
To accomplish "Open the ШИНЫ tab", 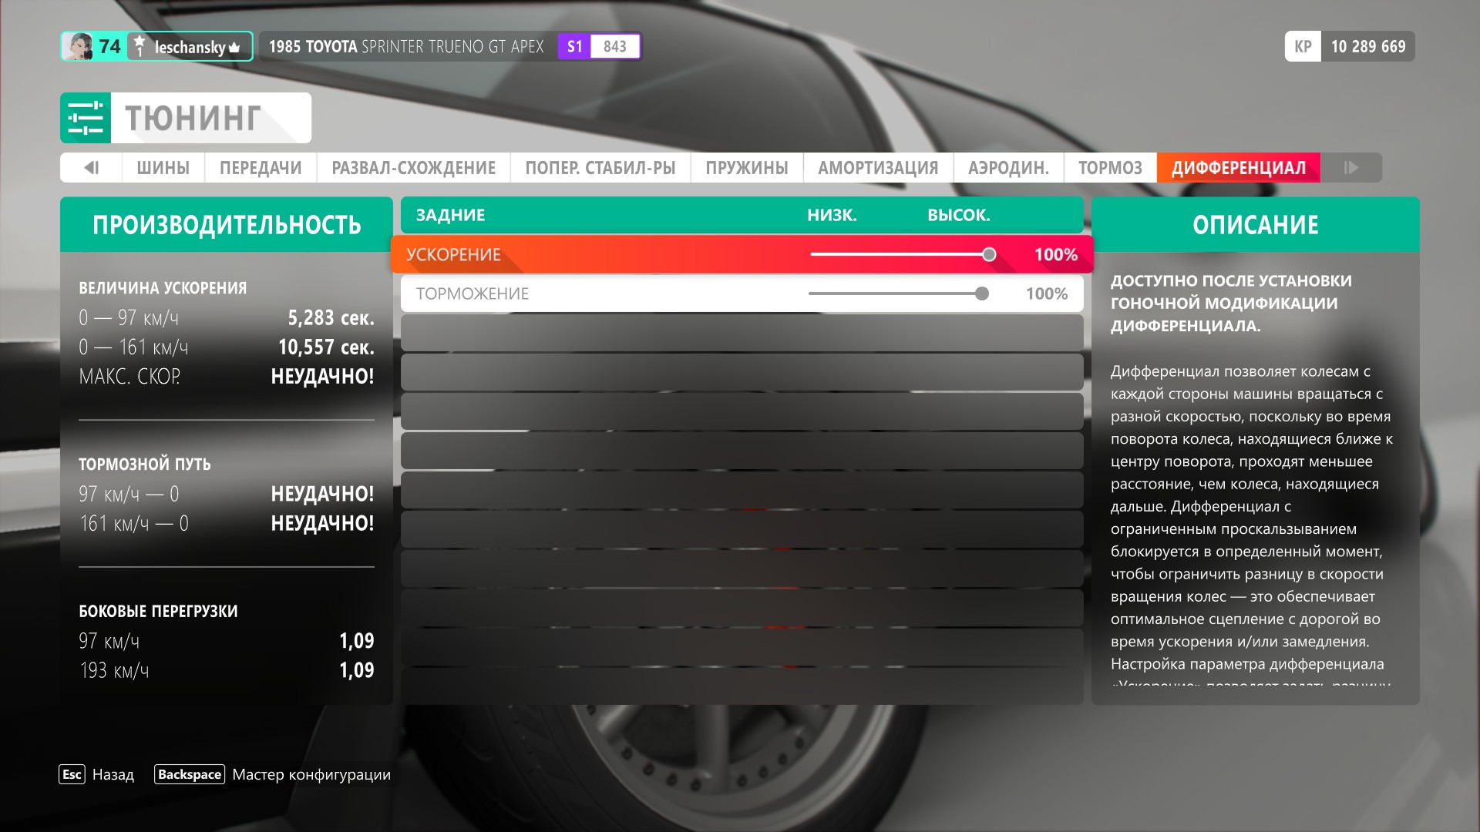I will tap(163, 167).
